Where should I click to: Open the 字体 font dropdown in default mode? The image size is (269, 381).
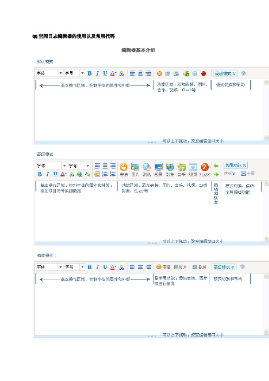coord(49,73)
